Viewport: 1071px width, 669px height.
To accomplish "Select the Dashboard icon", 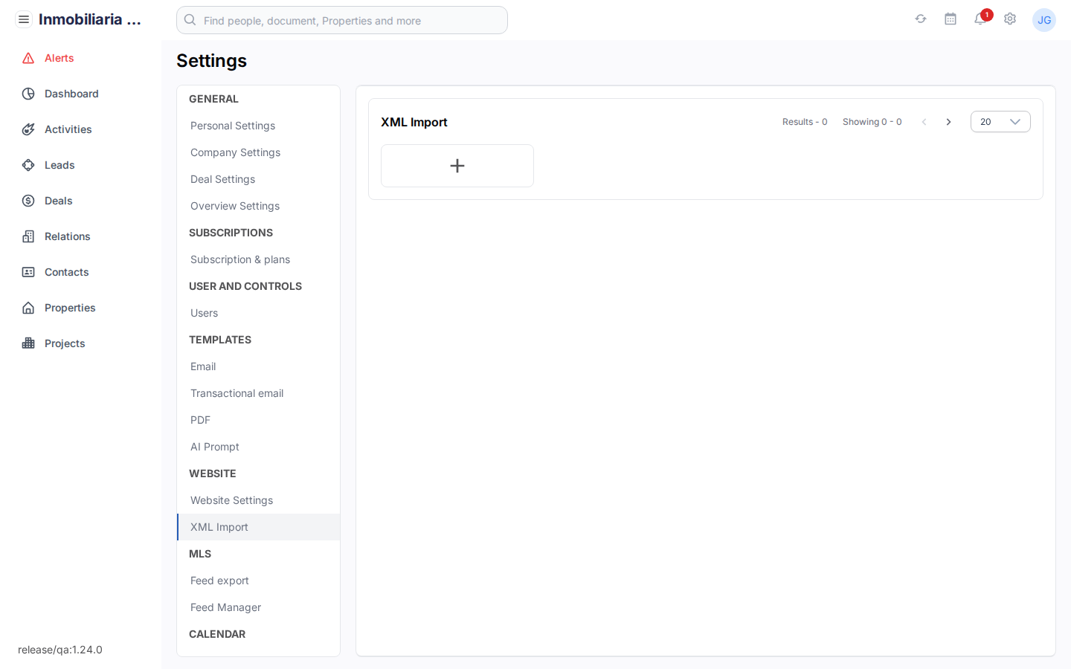I will [x=28, y=93].
